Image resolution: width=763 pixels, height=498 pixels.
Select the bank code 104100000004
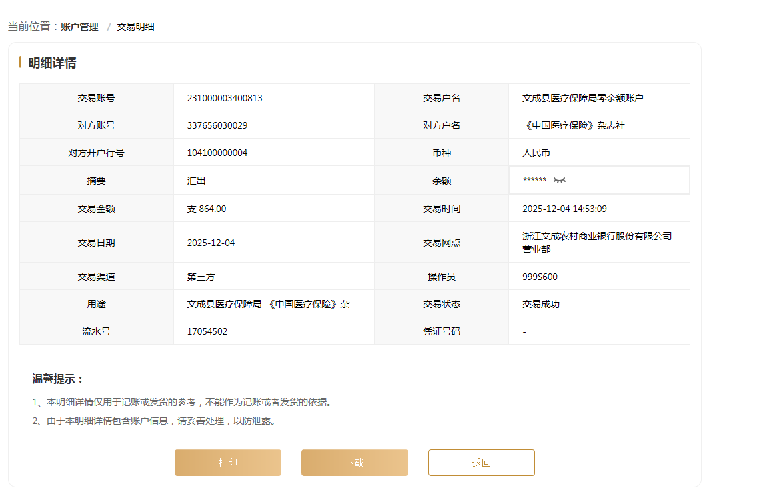click(x=217, y=153)
